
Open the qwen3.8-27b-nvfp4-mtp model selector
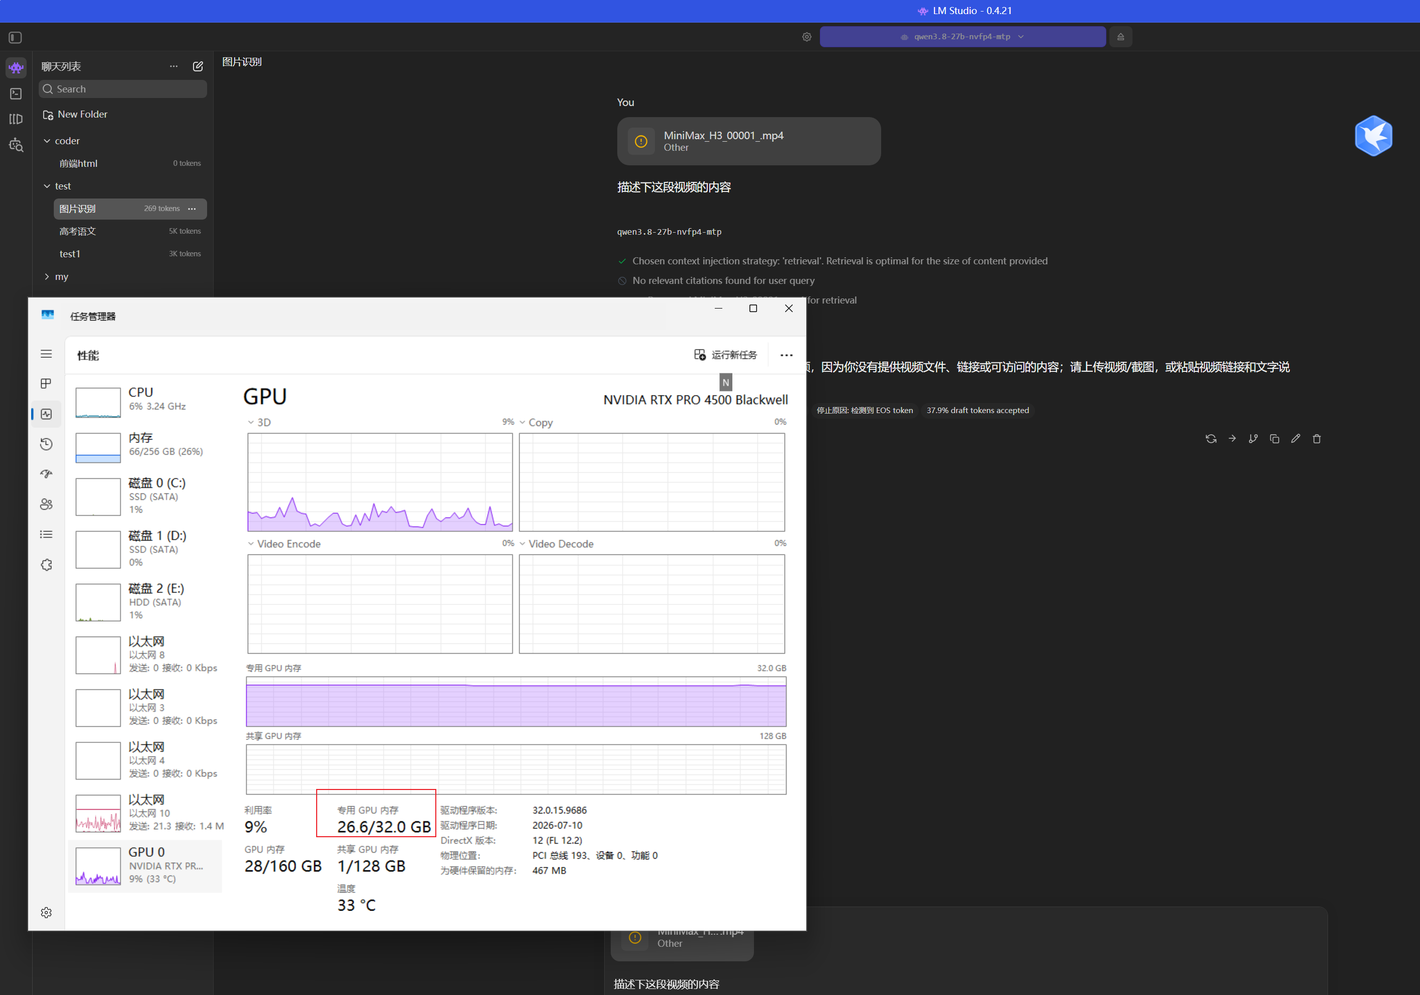click(x=963, y=37)
